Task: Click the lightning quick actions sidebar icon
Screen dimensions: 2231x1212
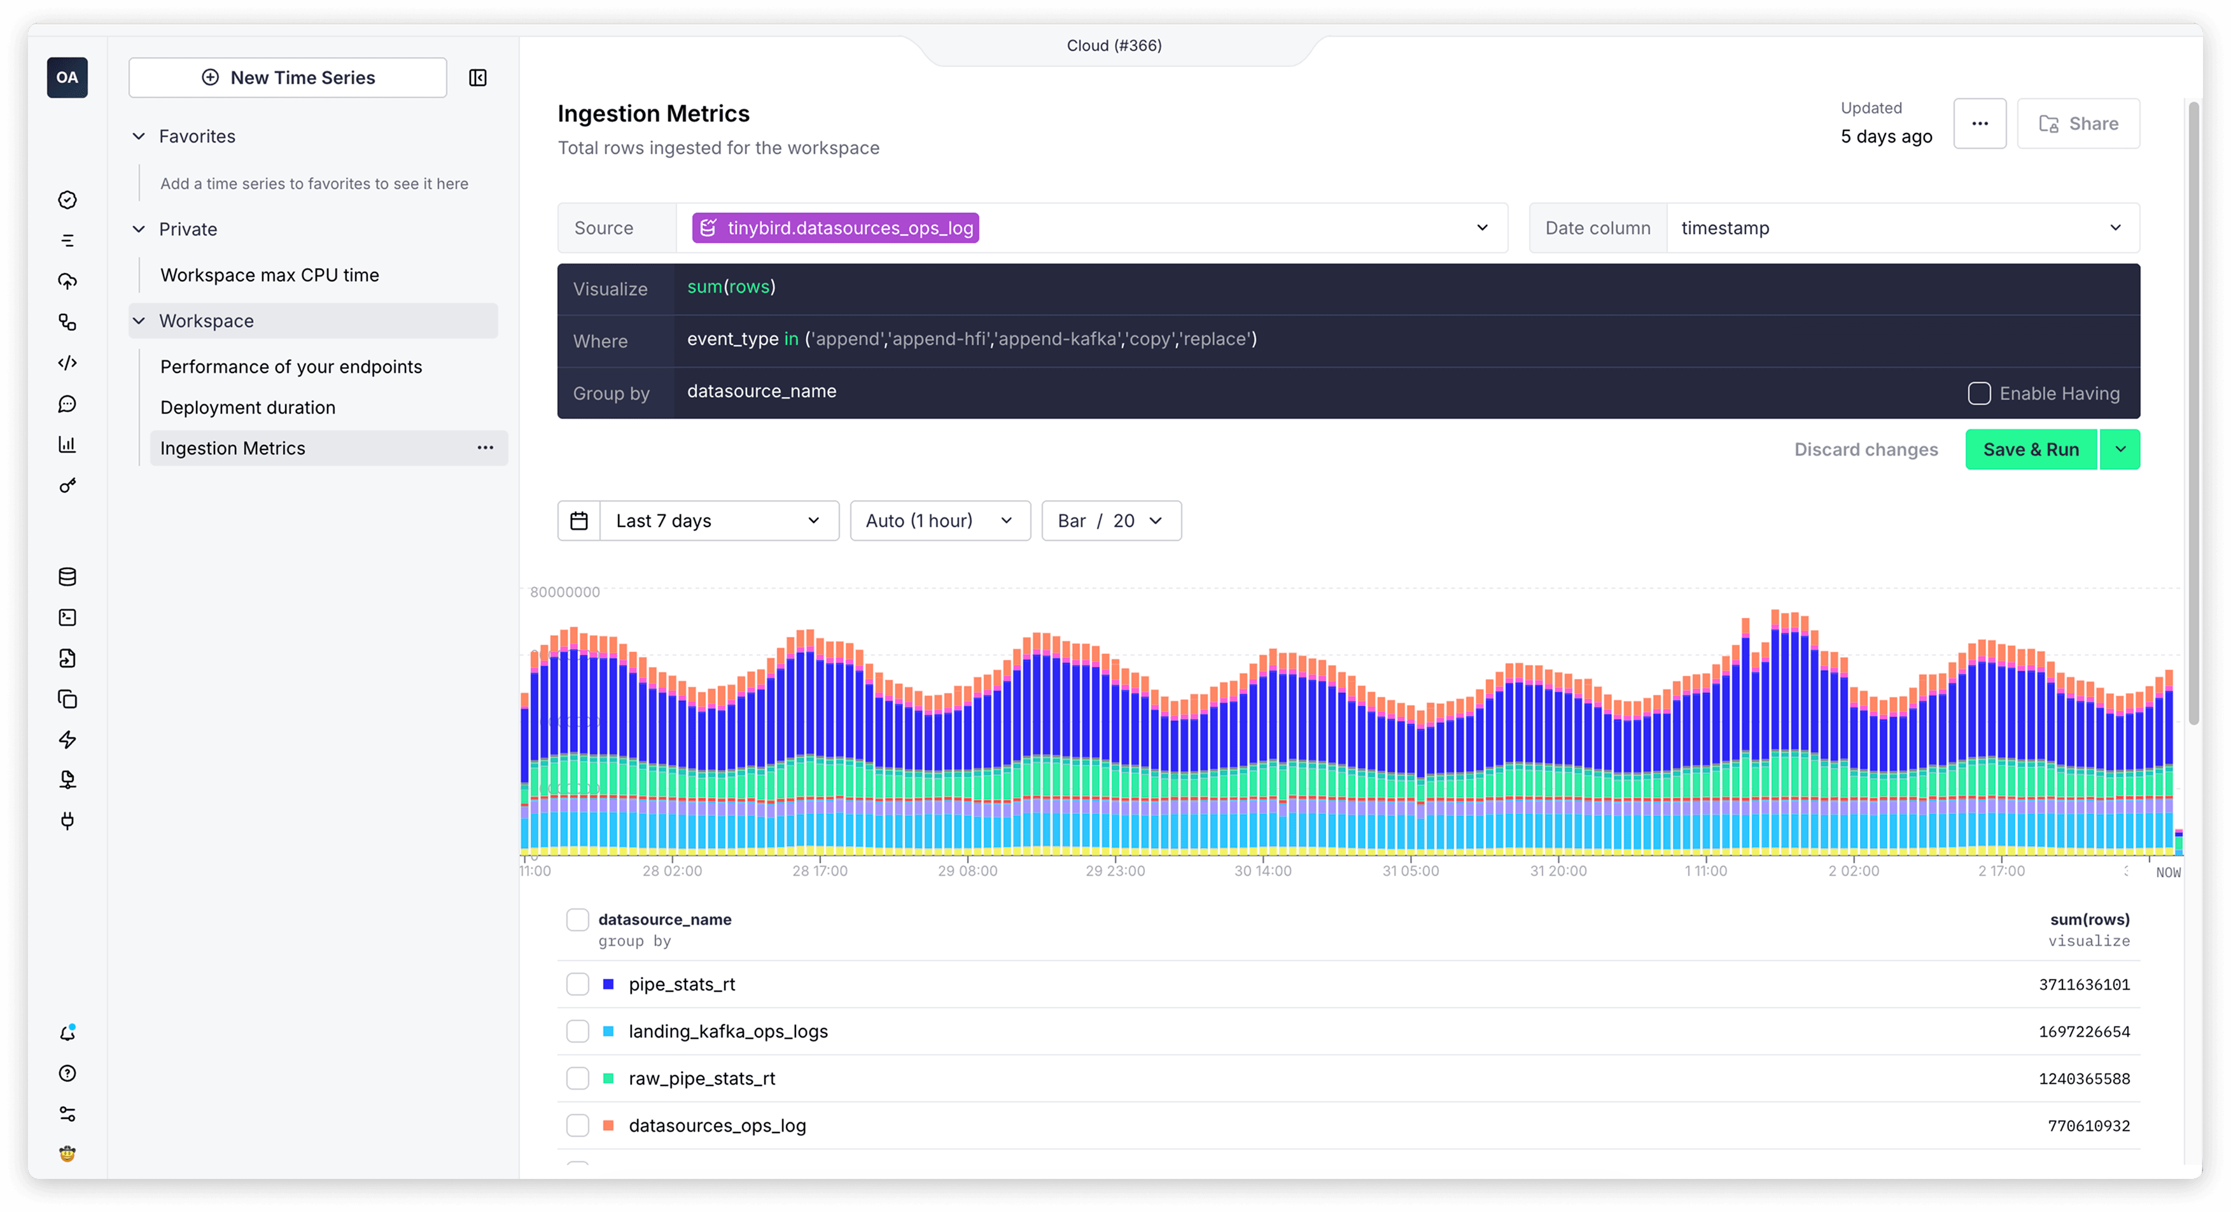Action: click(67, 739)
